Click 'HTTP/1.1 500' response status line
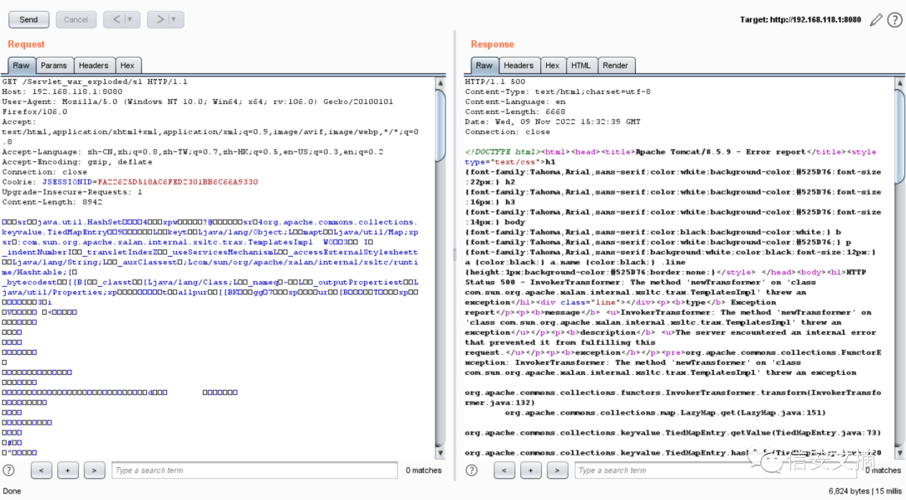The image size is (906, 500). 495,82
